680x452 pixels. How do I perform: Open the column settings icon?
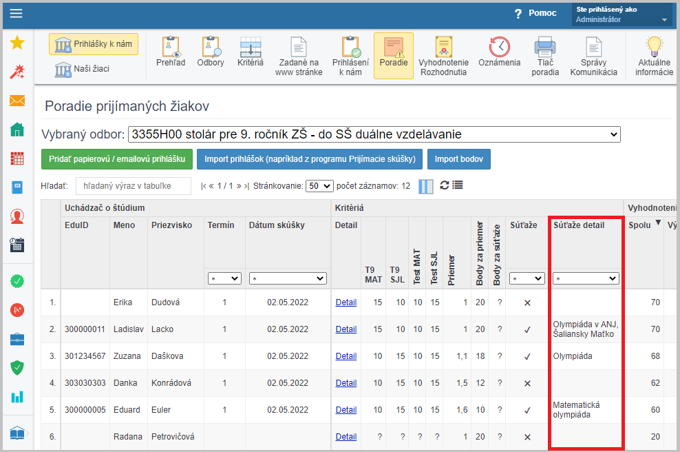coord(427,186)
